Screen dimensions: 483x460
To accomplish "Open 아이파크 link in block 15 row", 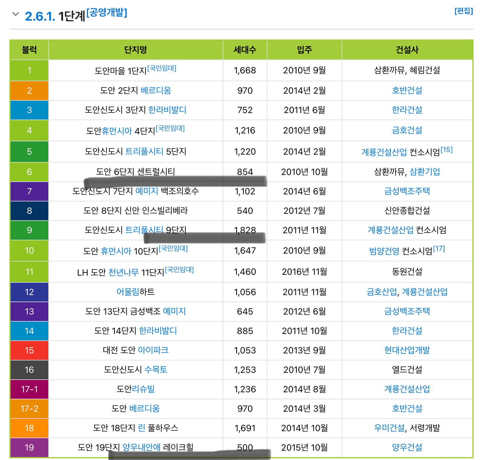I will (x=153, y=350).
